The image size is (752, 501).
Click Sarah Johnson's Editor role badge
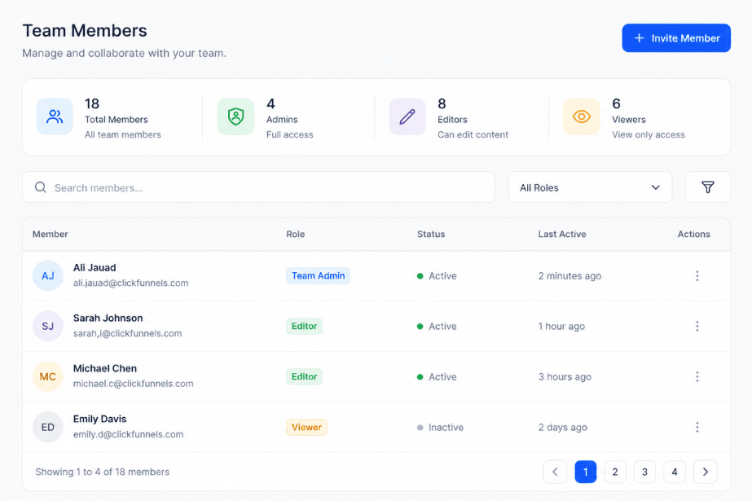point(304,326)
